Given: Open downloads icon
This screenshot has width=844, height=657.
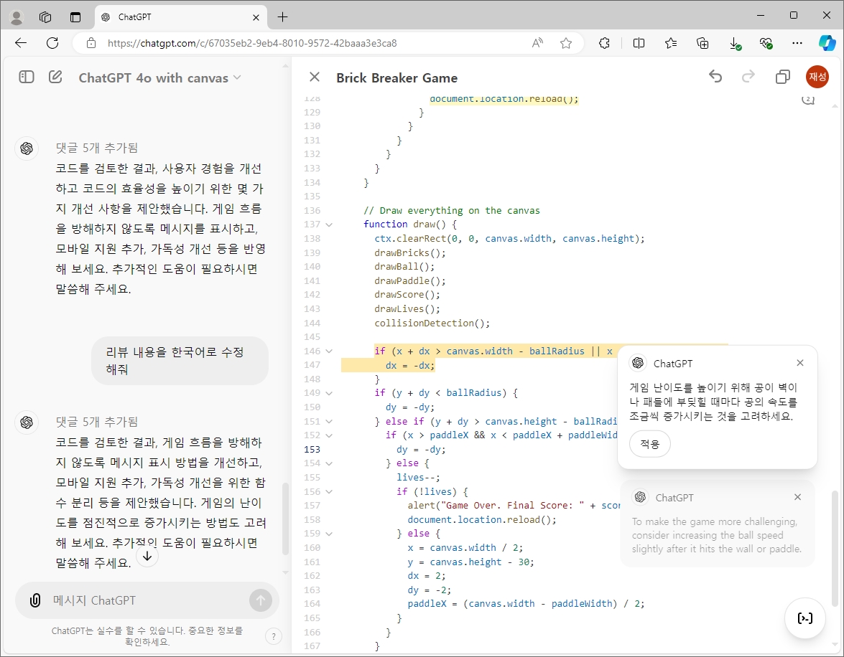Looking at the screenshot, I should [735, 43].
